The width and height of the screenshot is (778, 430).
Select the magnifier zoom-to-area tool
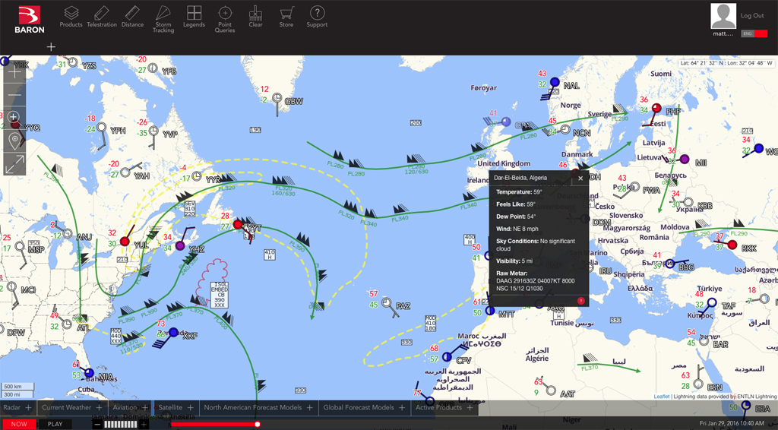click(x=14, y=118)
